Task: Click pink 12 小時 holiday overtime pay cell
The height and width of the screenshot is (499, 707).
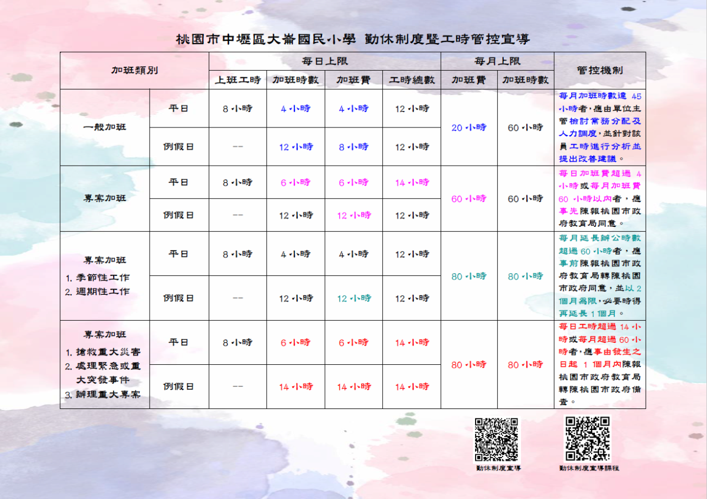Action: click(353, 215)
